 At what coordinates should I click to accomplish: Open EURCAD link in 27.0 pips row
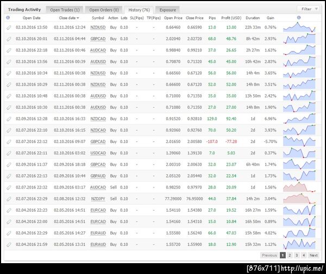coord(98,210)
